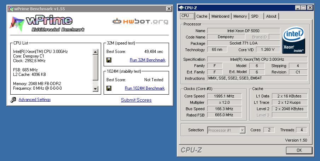Screen dimensions: 320x161
Task: Click the Ext. Family value F
Action: click(x=215, y=72)
